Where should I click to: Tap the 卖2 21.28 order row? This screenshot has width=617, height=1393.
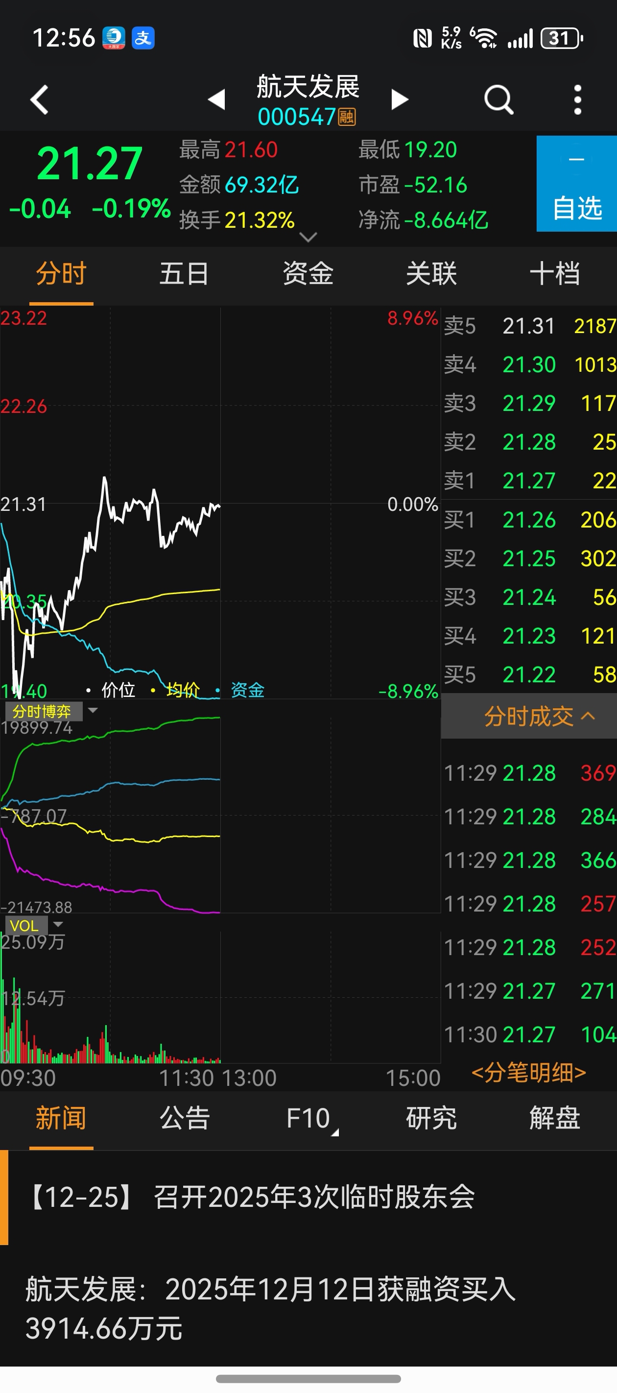(529, 442)
